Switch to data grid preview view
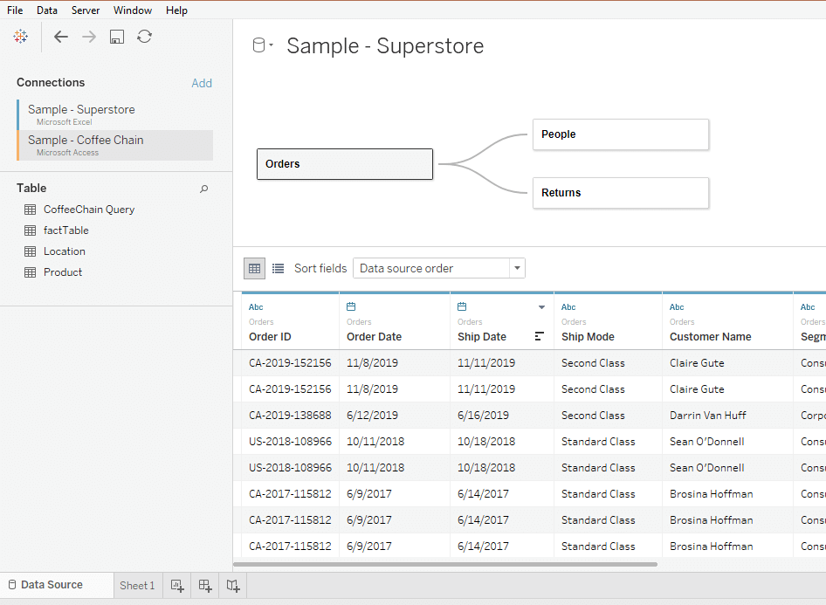The width and height of the screenshot is (826, 605). pyautogui.click(x=254, y=268)
